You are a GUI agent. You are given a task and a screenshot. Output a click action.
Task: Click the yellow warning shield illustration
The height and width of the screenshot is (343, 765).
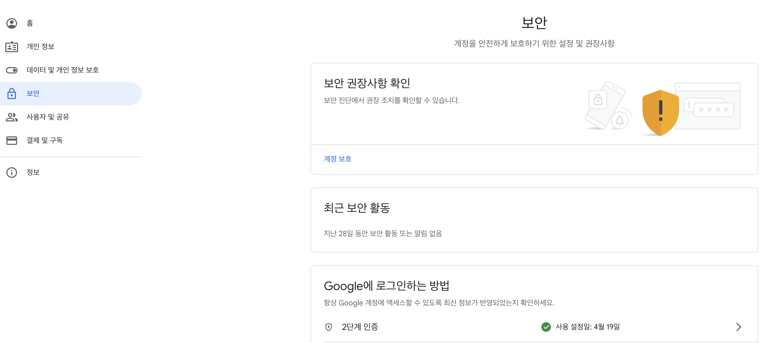pos(661,112)
